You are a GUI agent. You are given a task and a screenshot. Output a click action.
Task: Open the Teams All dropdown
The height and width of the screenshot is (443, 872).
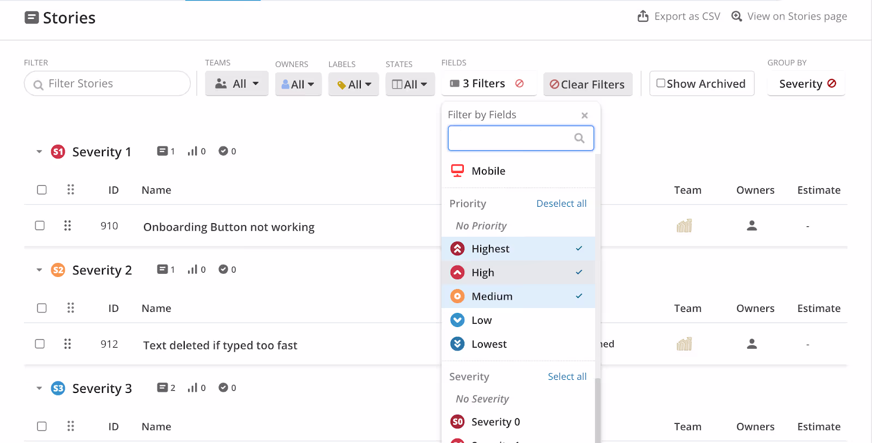coord(237,84)
